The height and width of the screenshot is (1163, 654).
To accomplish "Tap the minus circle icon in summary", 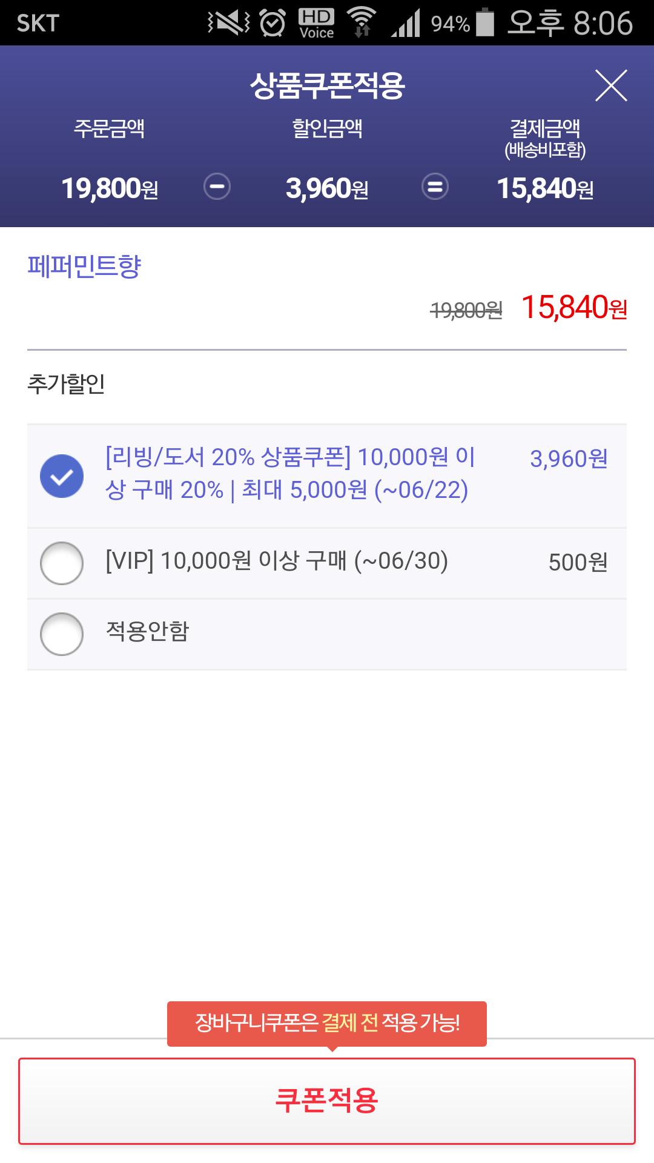I will click(x=217, y=186).
